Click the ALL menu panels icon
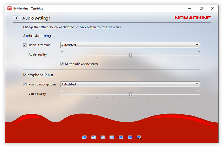The height and width of the screenshot is (148, 223). point(84,137)
